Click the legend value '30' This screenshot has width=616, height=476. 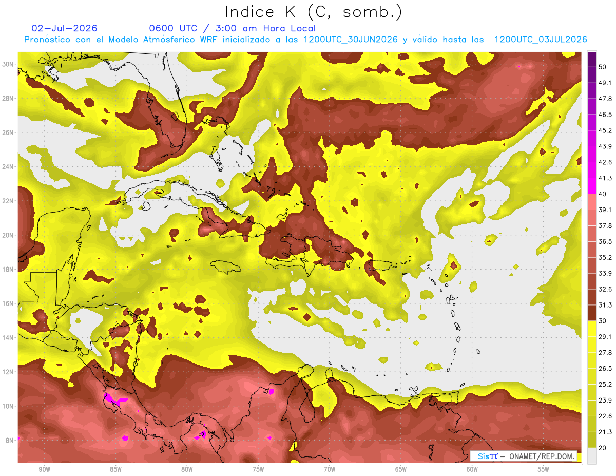(603, 321)
